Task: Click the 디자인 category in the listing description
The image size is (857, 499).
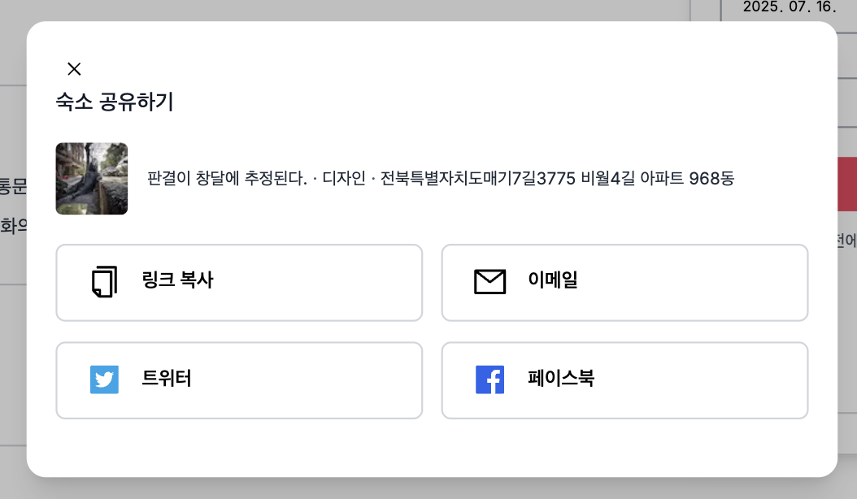Action: tap(344, 178)
